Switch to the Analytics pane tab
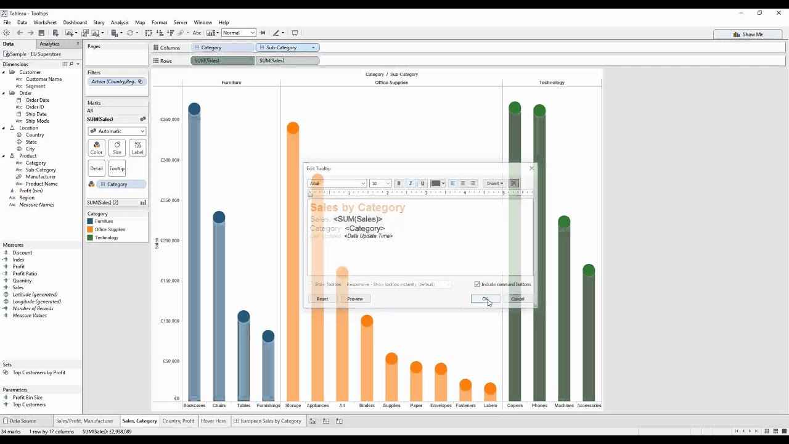This screenshot has width=789, height=444. 50,44
